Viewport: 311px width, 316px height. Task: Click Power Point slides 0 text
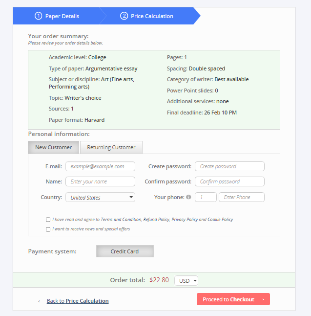click(192, 90)
